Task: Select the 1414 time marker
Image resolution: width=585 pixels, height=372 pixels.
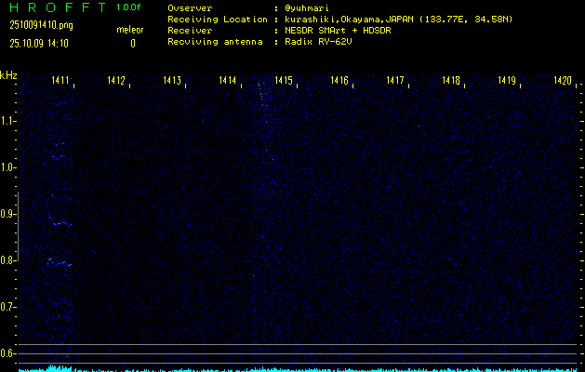Action: [228, 82]
